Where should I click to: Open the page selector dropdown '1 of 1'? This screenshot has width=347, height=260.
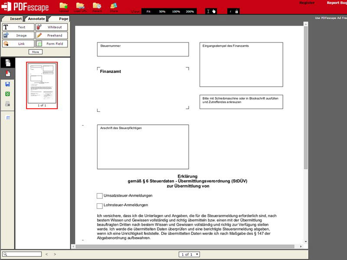click(x=189, y=254)
